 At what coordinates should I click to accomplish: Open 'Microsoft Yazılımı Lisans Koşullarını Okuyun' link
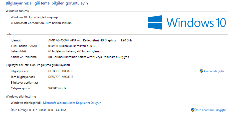(x=72, y=103)
